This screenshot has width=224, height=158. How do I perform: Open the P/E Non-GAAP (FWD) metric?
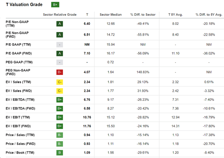[x=17, y=35]
